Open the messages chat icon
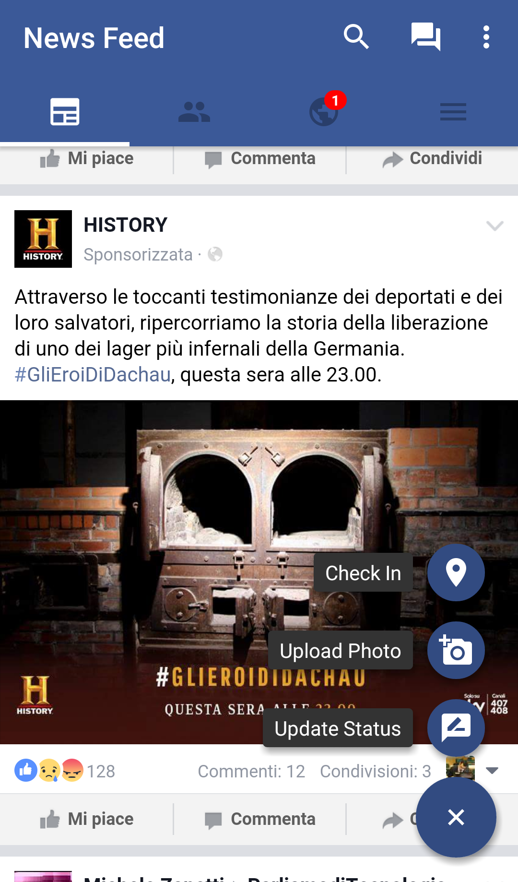This screenshot has width=518, height=882. tap(426, 37)
